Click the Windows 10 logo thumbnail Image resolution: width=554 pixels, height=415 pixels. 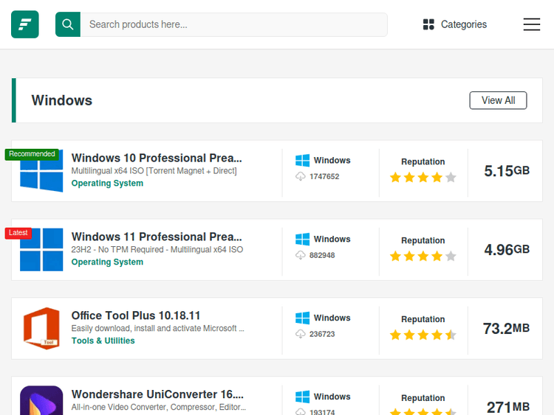[41, 171]
